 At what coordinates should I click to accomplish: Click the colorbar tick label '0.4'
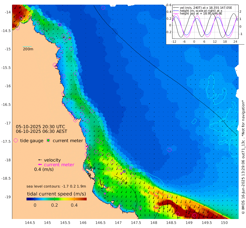[x=74, y=205]
